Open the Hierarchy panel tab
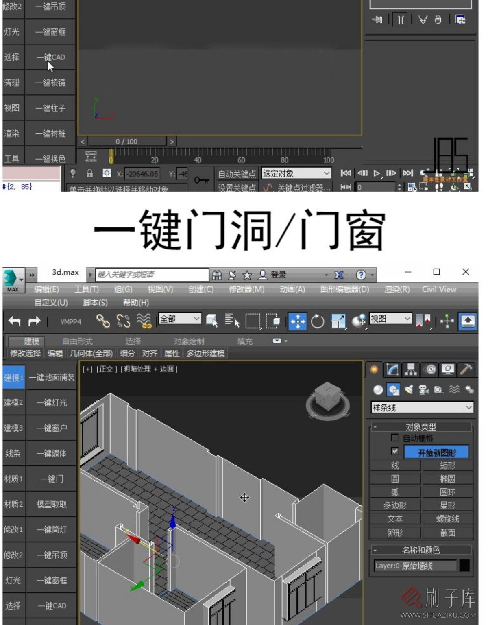This screenshot has height=625, width=488. (x=411, y=369)
